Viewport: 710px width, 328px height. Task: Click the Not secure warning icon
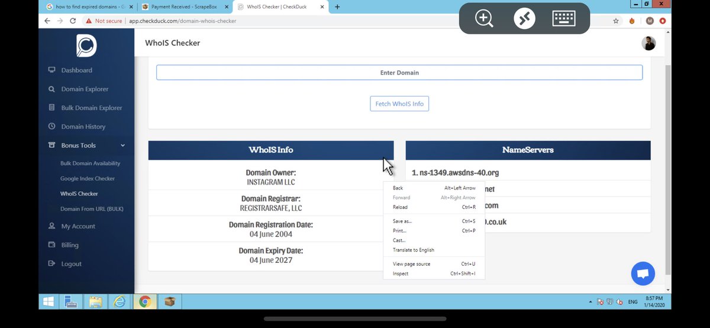(x=89, y=21)
